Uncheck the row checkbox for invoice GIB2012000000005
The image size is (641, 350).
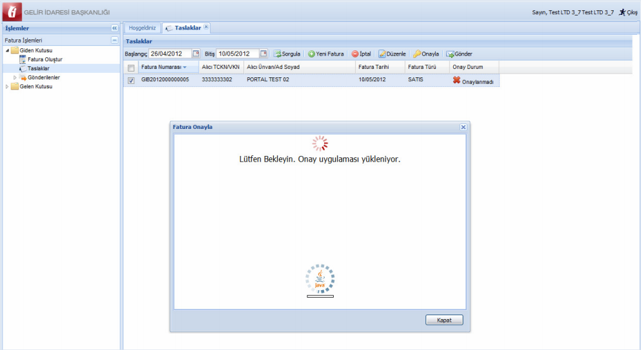point(131,81)
